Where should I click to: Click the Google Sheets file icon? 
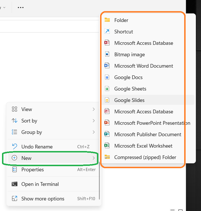(107, 89)
